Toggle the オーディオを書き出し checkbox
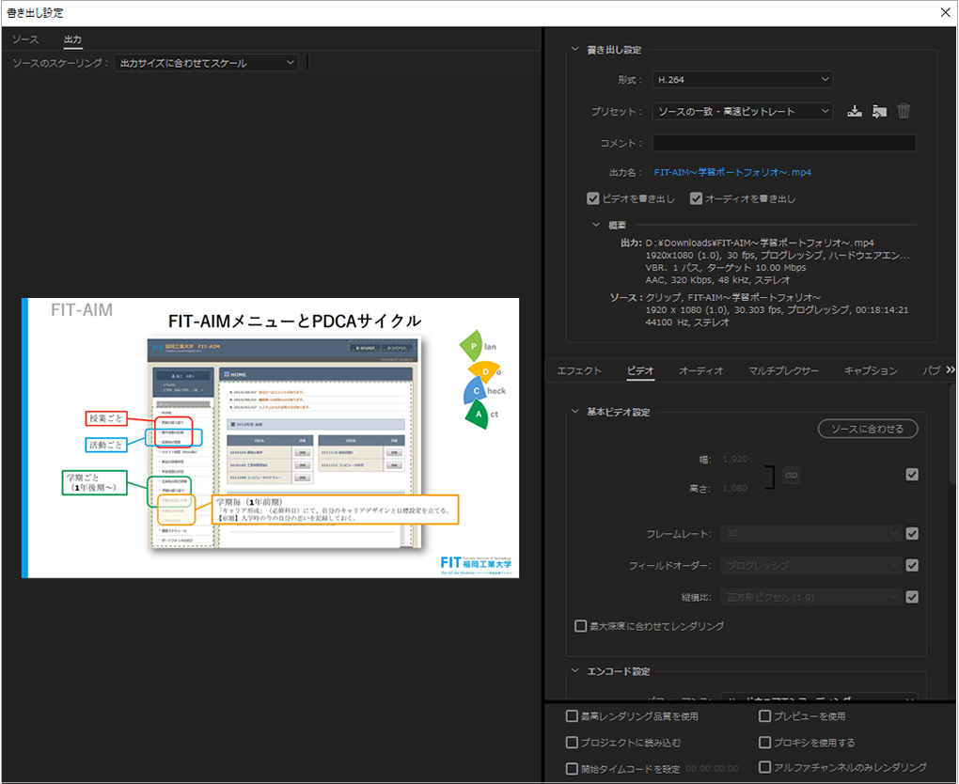The height and width of the screenshot is (784, 959). click(696, 198)
